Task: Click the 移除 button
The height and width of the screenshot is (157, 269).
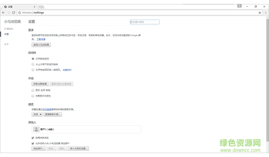Action: [x=62, y=148]
